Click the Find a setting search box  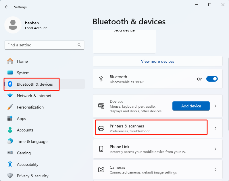(45, 45)
